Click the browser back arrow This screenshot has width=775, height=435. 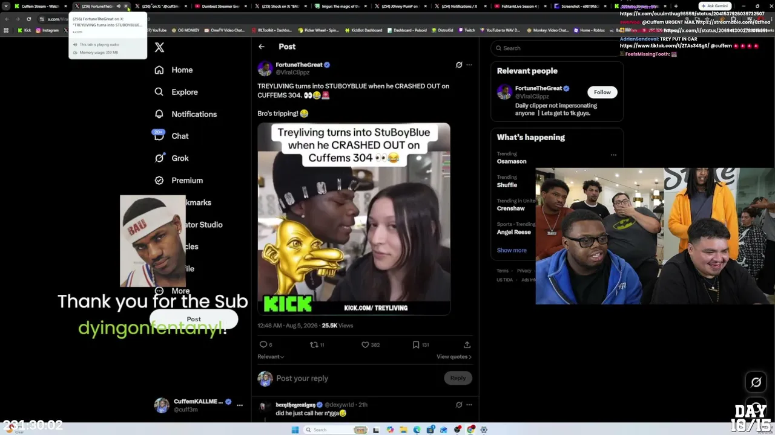click(7, 19)
